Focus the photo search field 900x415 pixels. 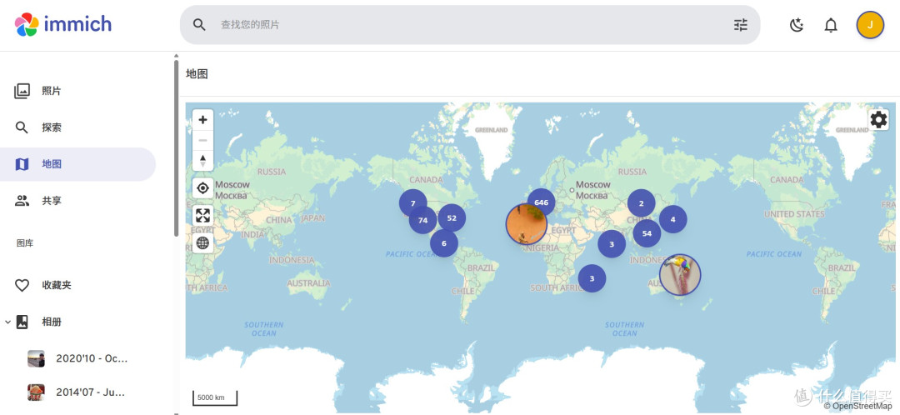tap(470, 25)
